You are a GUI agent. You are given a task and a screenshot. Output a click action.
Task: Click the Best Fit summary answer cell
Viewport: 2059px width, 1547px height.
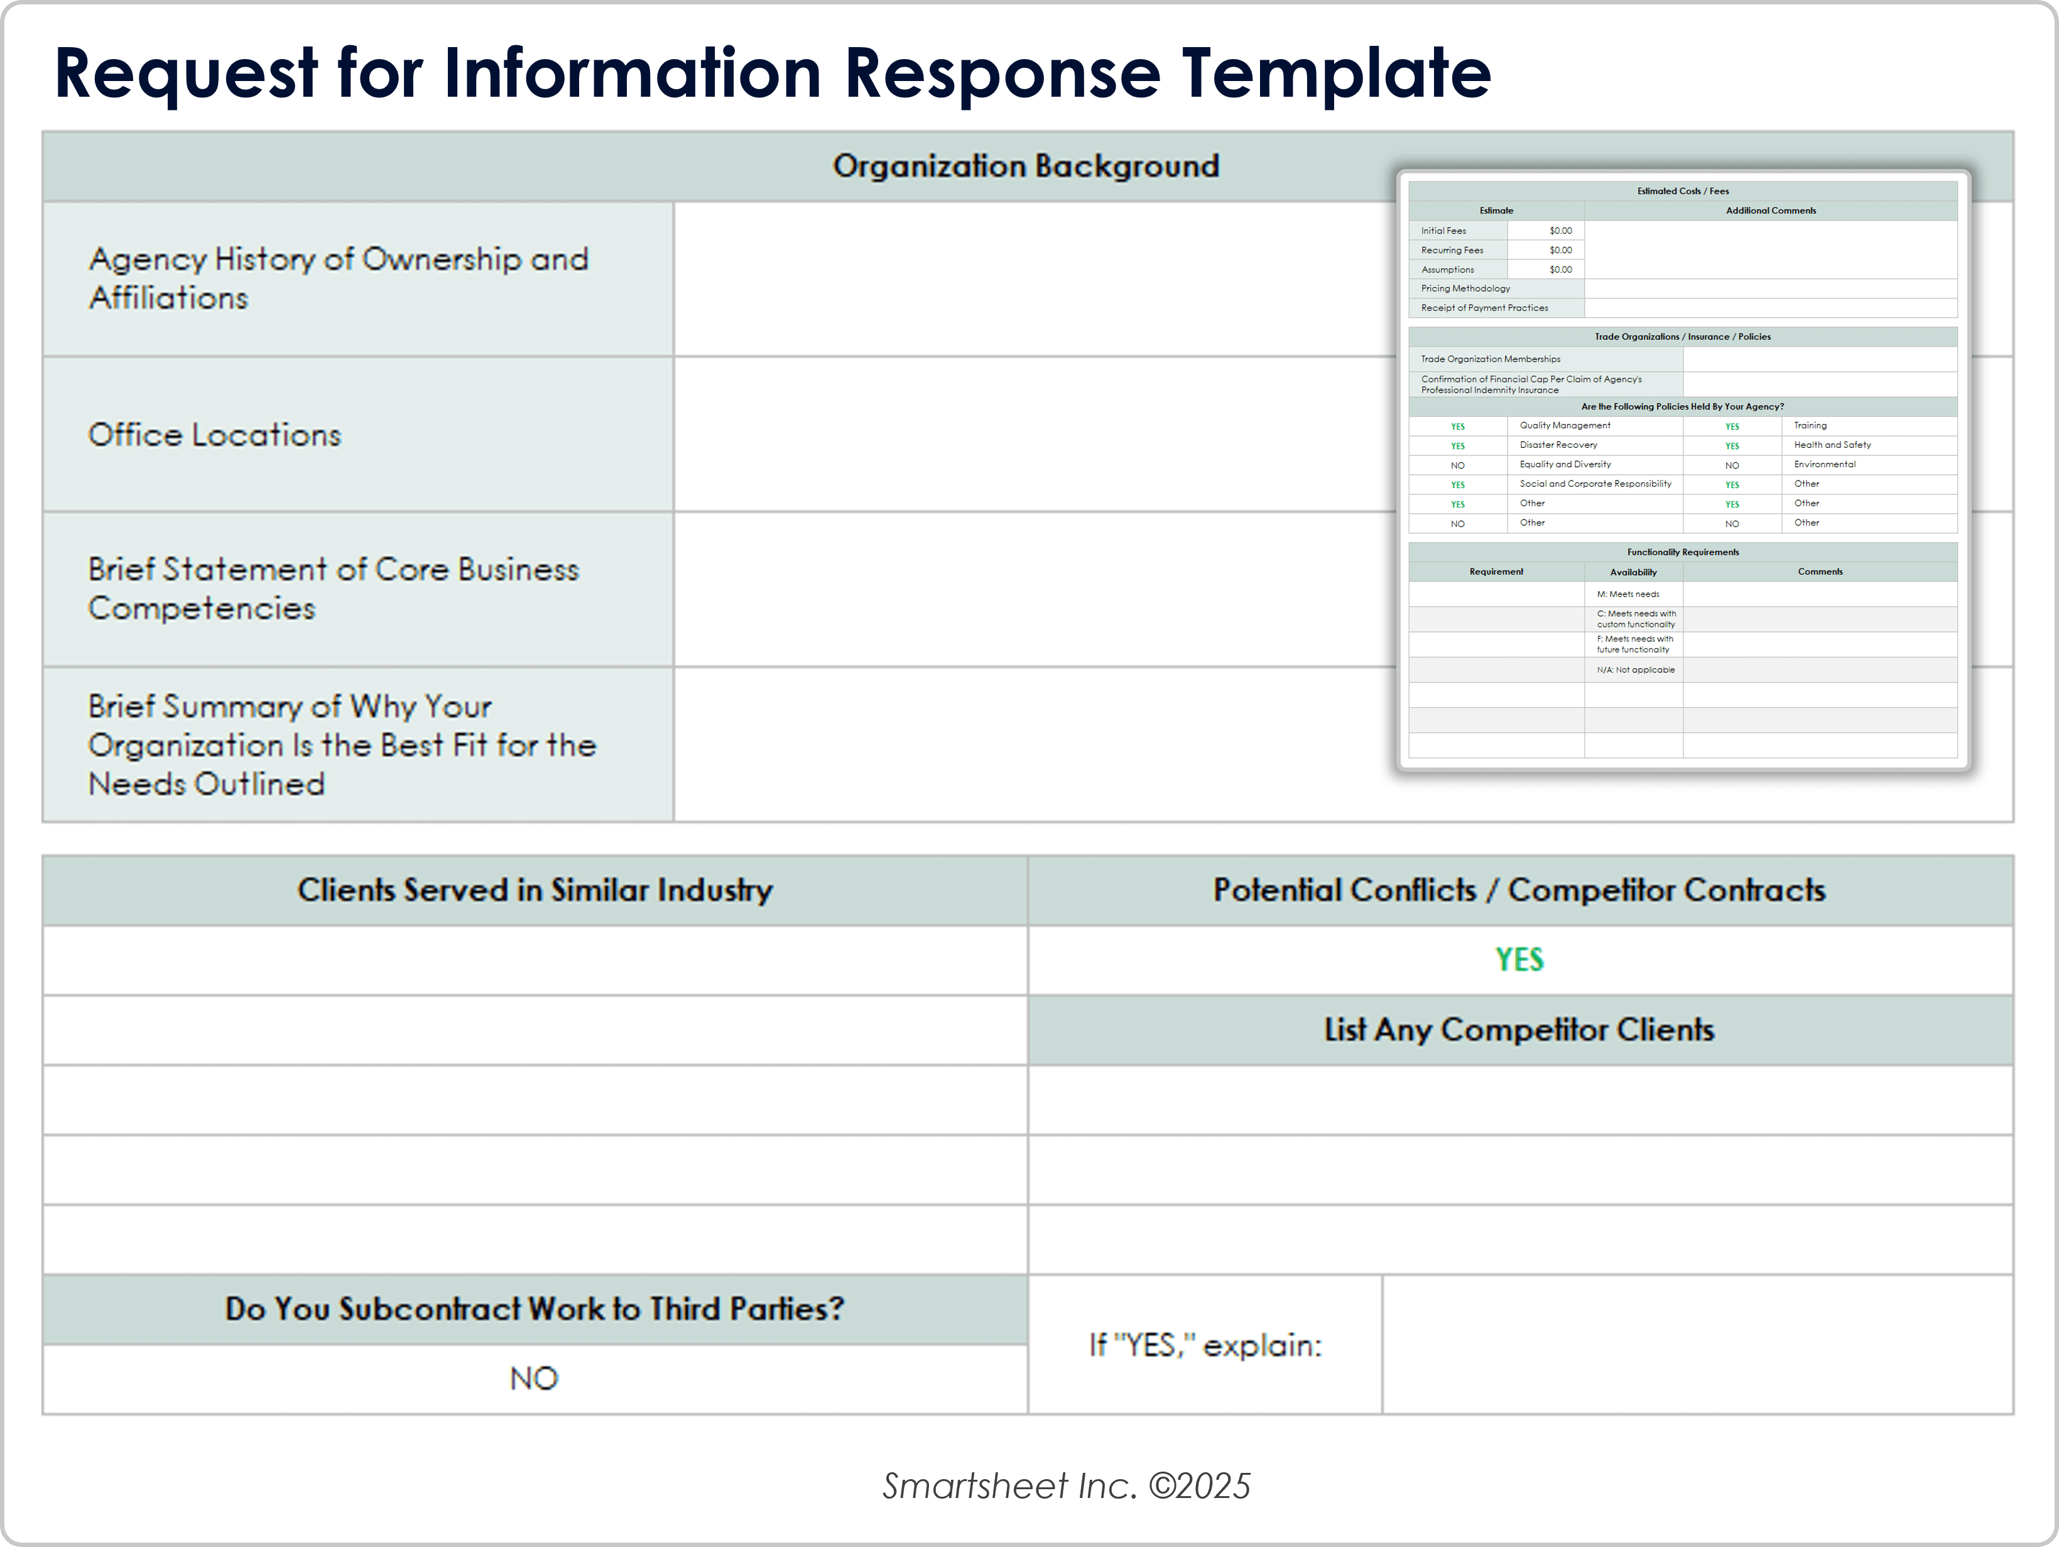pyautogui.click(x=1024, y=745)
